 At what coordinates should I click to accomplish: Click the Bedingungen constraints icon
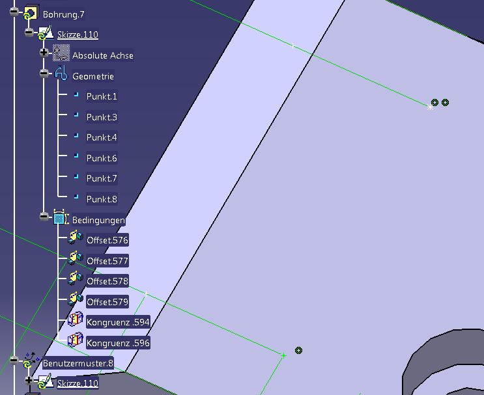point(61,217)
